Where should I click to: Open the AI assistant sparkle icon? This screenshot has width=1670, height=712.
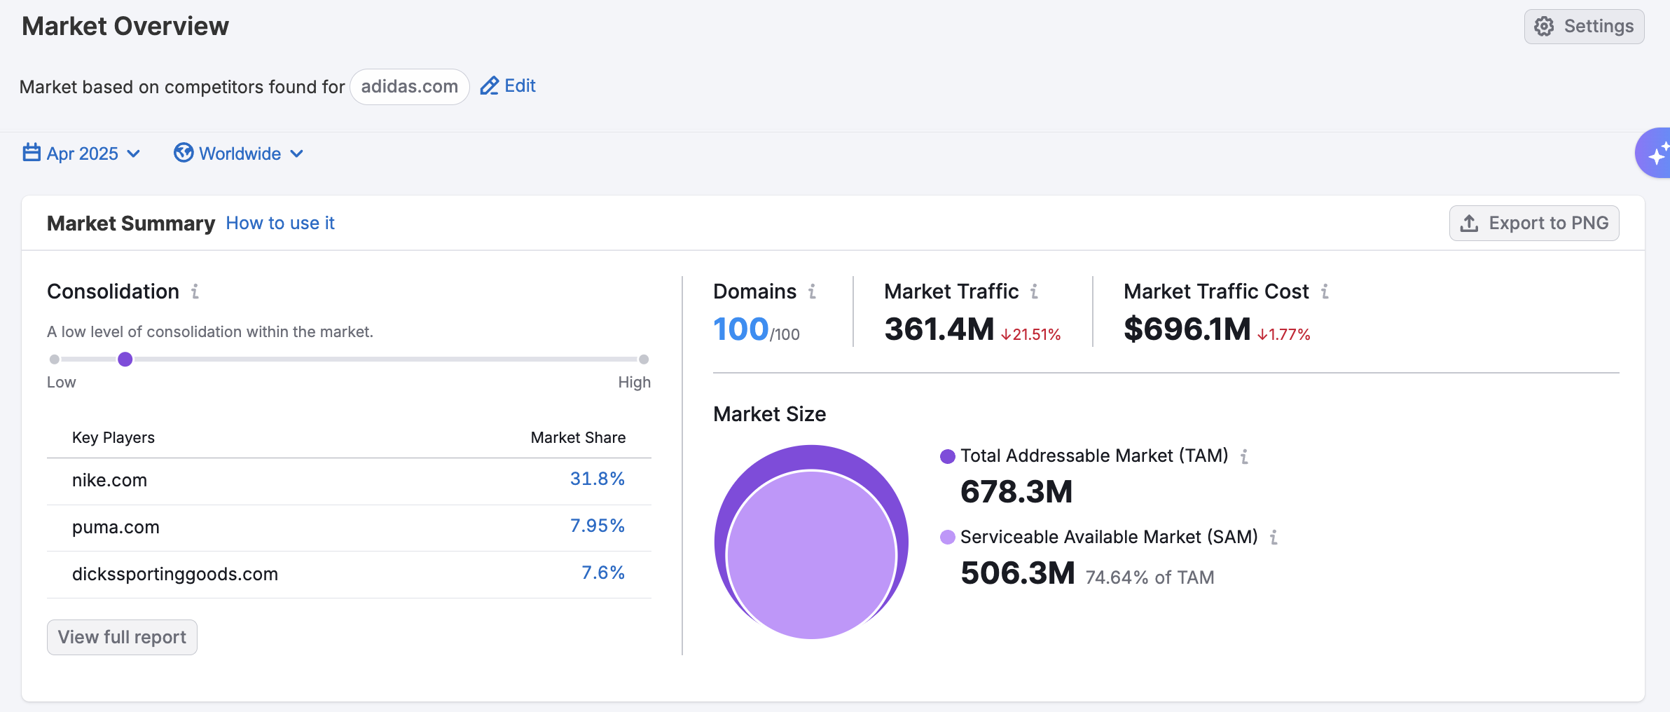[x=1656, y=153]
